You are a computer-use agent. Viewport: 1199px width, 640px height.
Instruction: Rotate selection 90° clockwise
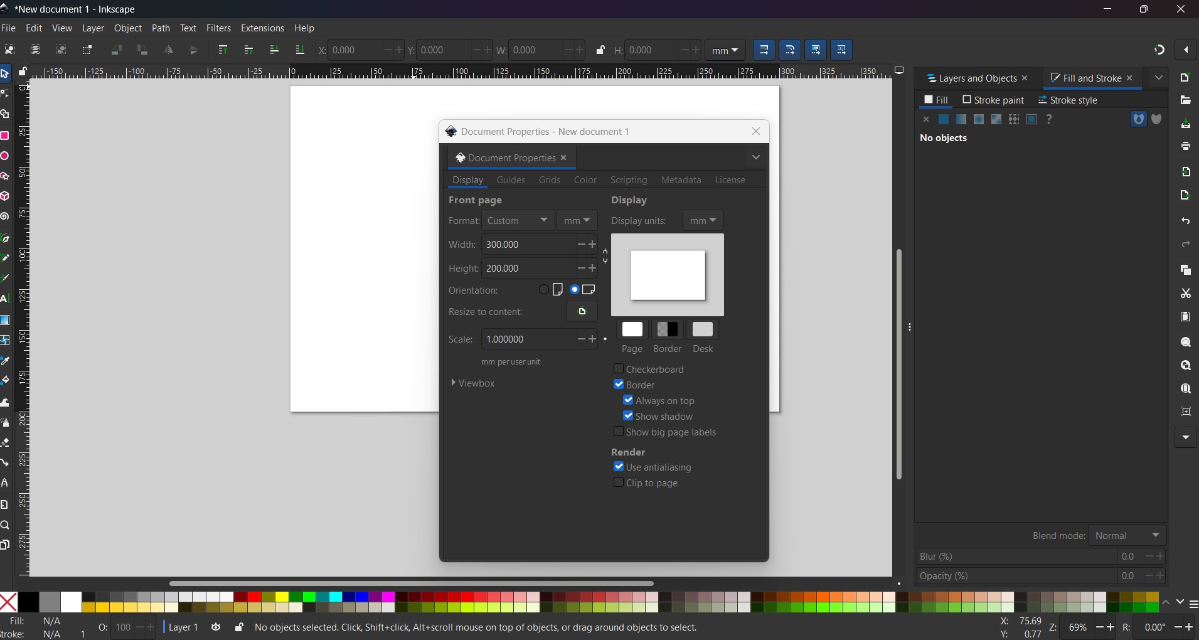coord(142,50)
